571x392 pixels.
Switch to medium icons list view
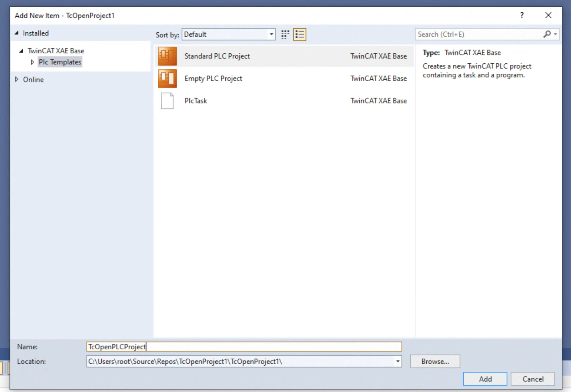point(300,35)
